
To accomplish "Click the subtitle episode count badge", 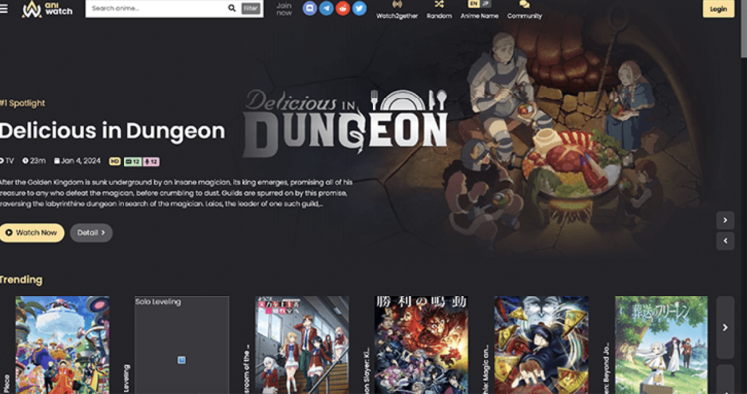I will click(132, 162).
